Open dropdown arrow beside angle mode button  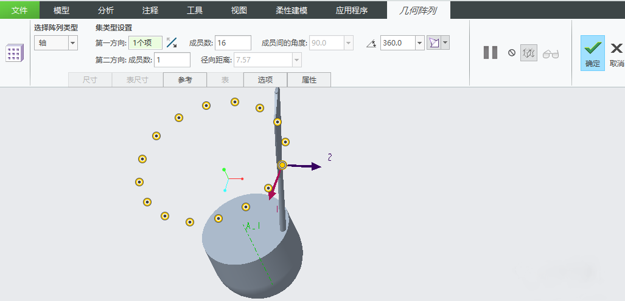coord(445,42)
